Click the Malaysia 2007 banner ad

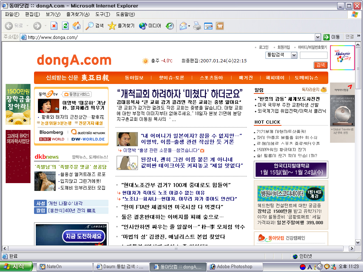[x=342, y=58]
